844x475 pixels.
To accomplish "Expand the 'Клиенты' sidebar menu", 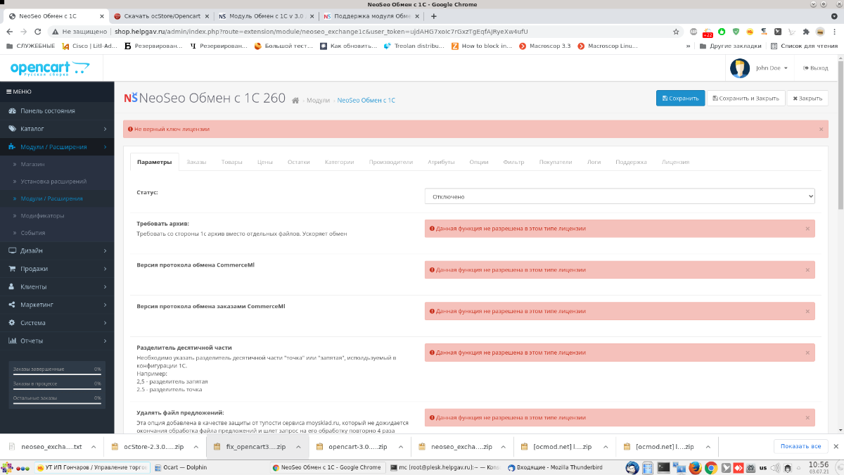I will point(57,287).
